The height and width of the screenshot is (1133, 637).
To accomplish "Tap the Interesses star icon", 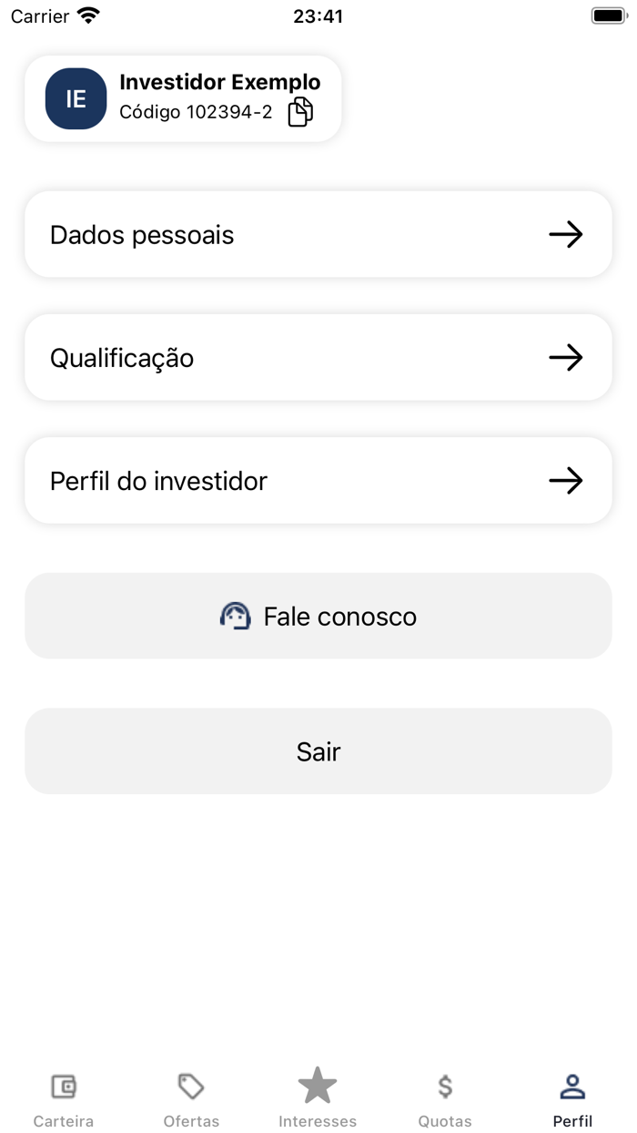I will coord(318,1086).
